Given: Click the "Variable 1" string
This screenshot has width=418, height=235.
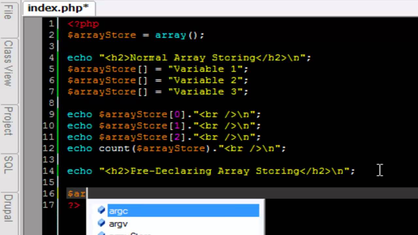Looking at the screenshot, I should coord(205,69).
